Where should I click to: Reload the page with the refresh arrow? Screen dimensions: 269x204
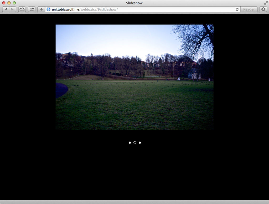pyautogui.click(x=237, y=9)
